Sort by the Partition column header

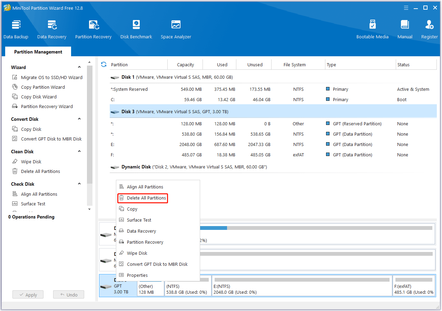pos(138,65)
